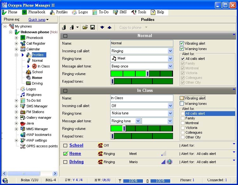Click the FM Stations radio icon
This screenshot has height=185, width=238.
[x=23, y=112]
